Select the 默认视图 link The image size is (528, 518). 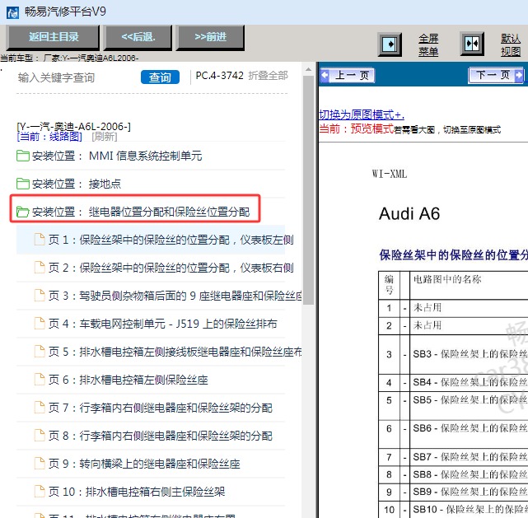[x=511, y=44]
